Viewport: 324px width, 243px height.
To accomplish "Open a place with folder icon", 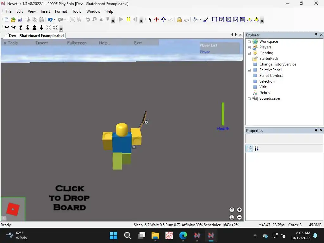I will coord(13,19).
